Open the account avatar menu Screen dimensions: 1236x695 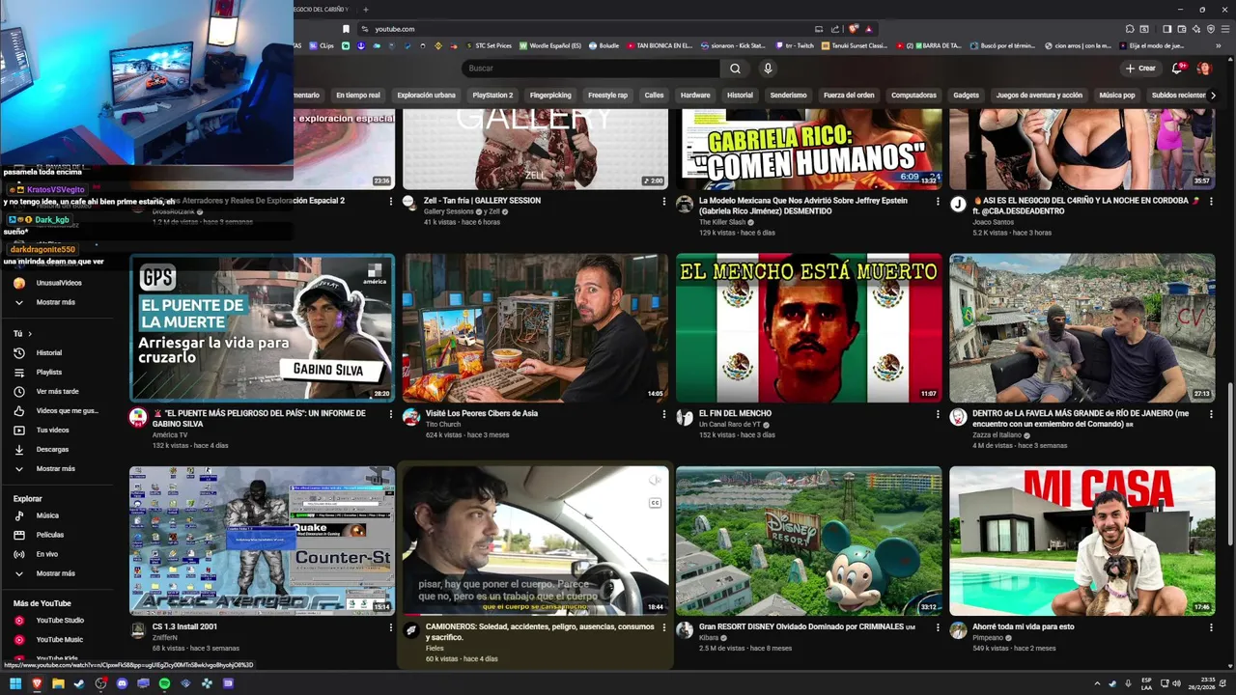pos(1203,69)
